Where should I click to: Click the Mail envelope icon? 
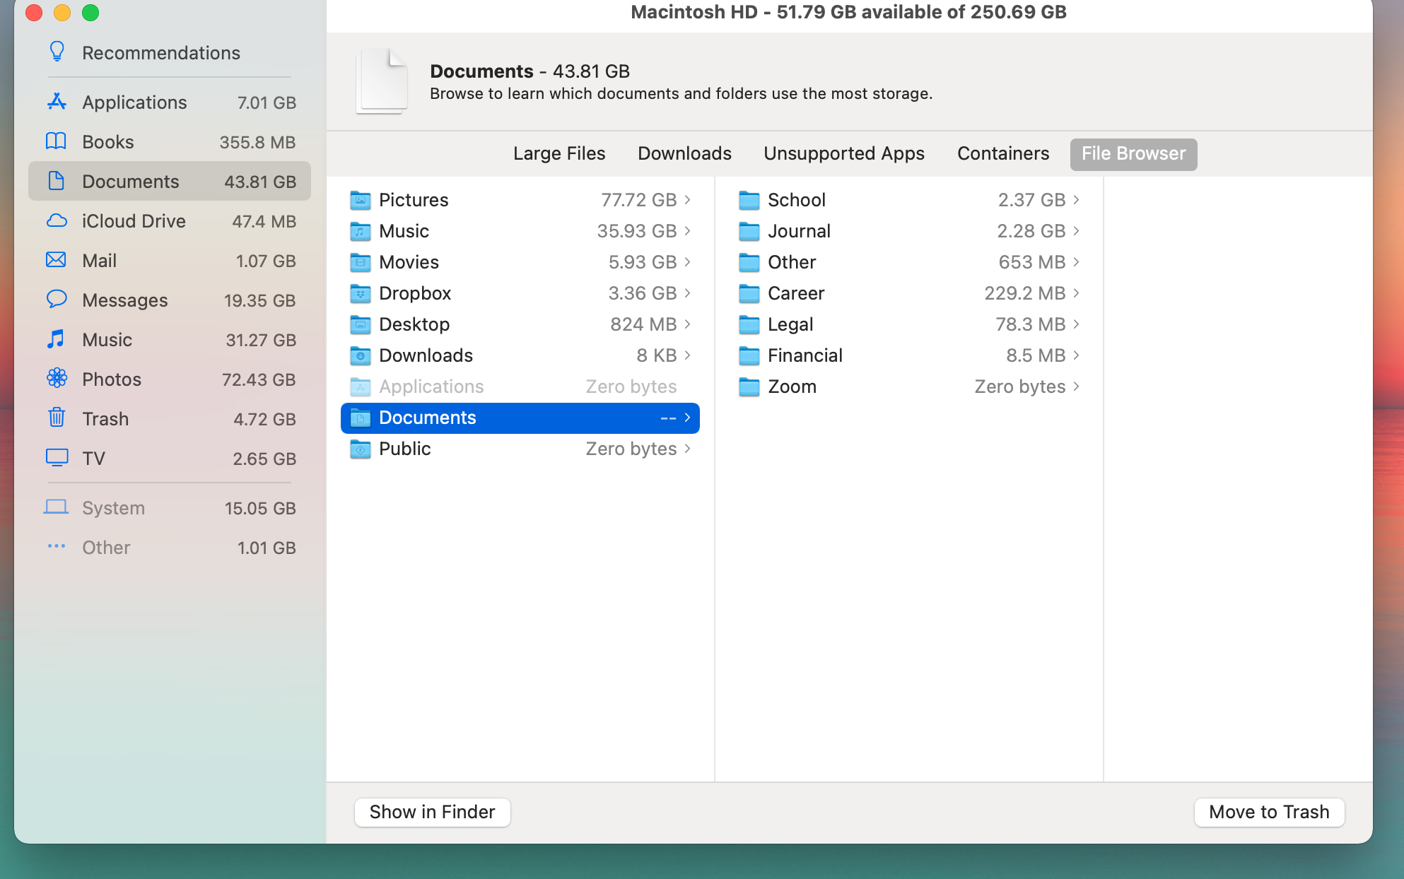[57, 261]
